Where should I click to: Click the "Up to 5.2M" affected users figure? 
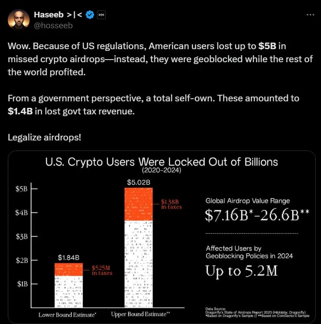(241, 271)
